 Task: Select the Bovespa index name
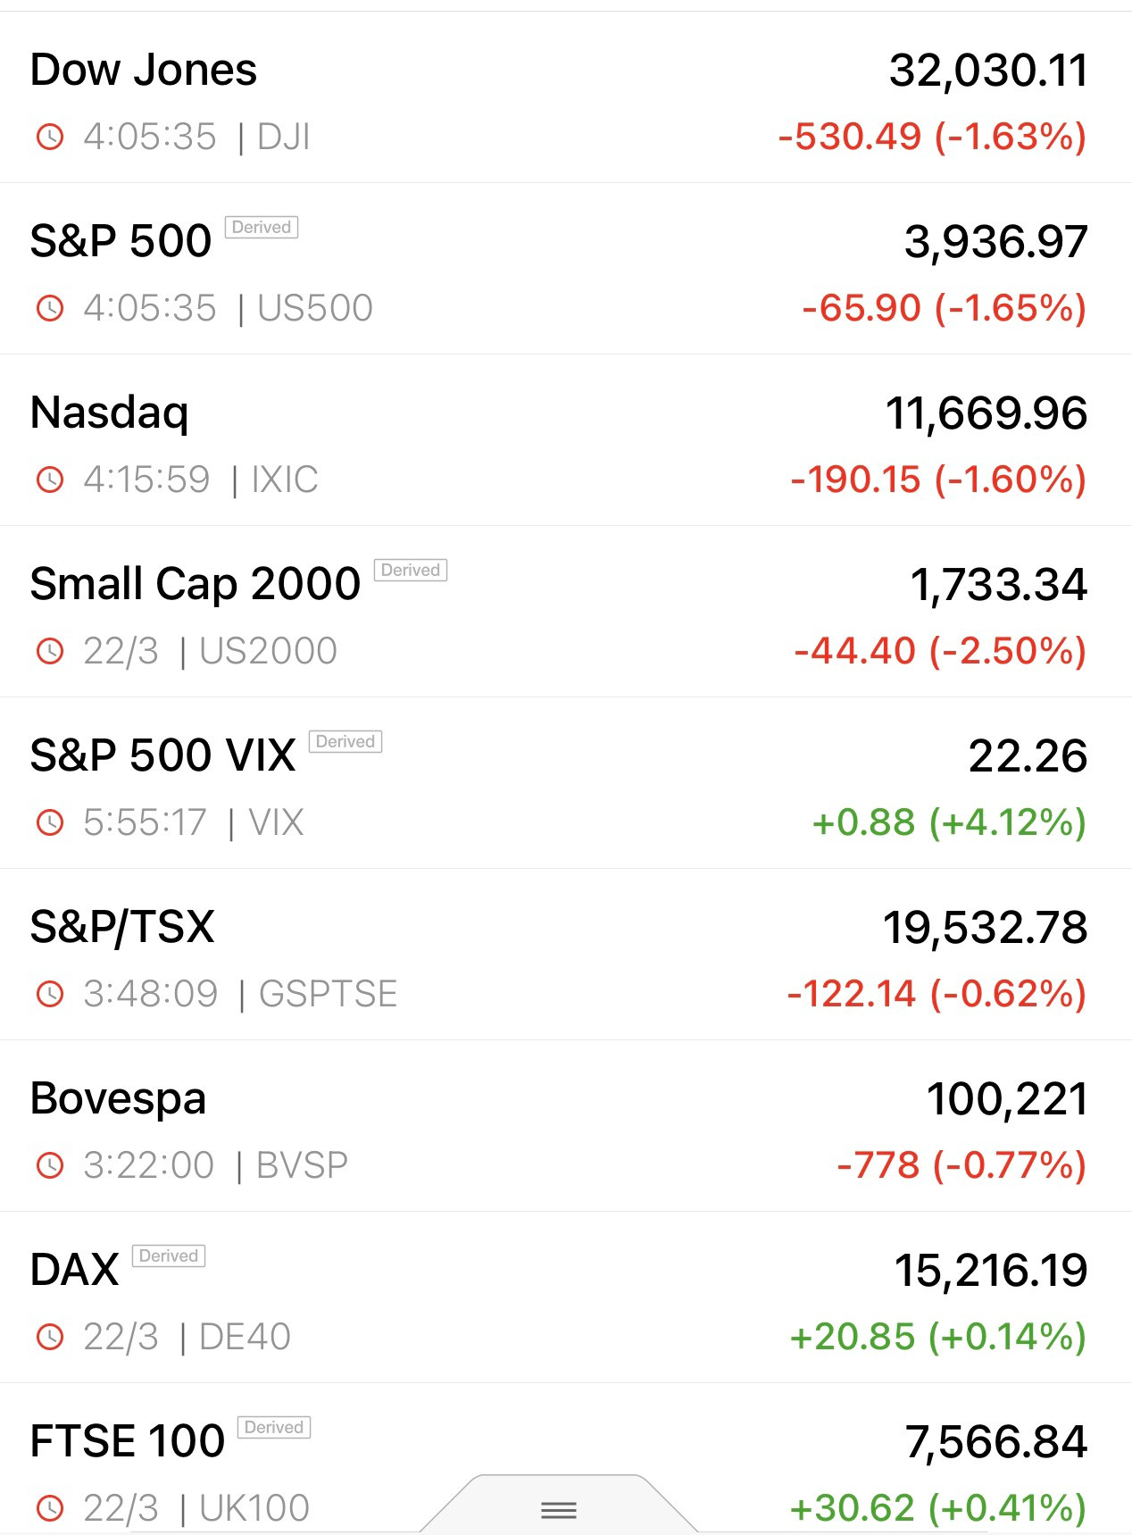click(118, 1098)
